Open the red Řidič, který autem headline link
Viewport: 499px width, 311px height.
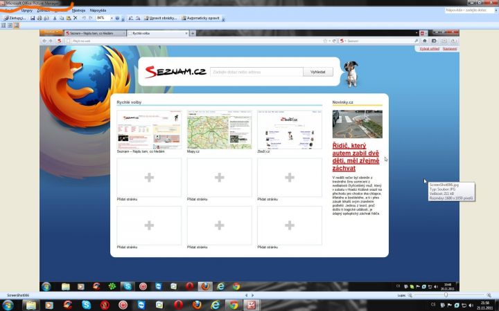356,157
